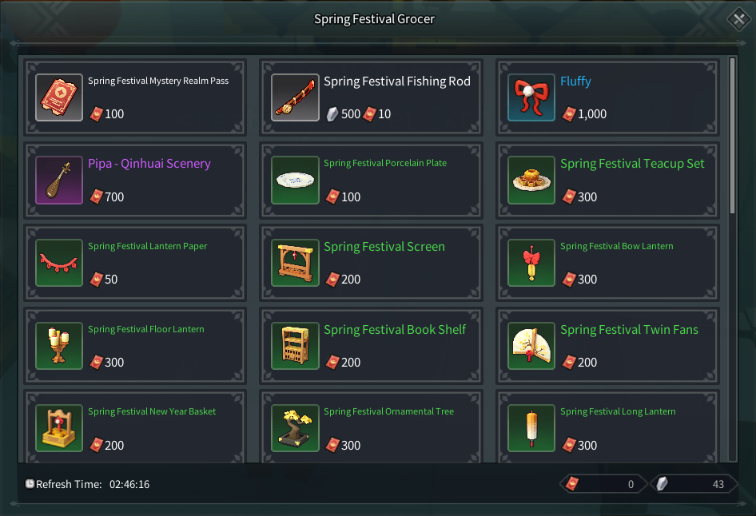Screen dimensions: 756x516
Task: Select the Spring Festival Floor Lantern icon
Action: (59, 346)
